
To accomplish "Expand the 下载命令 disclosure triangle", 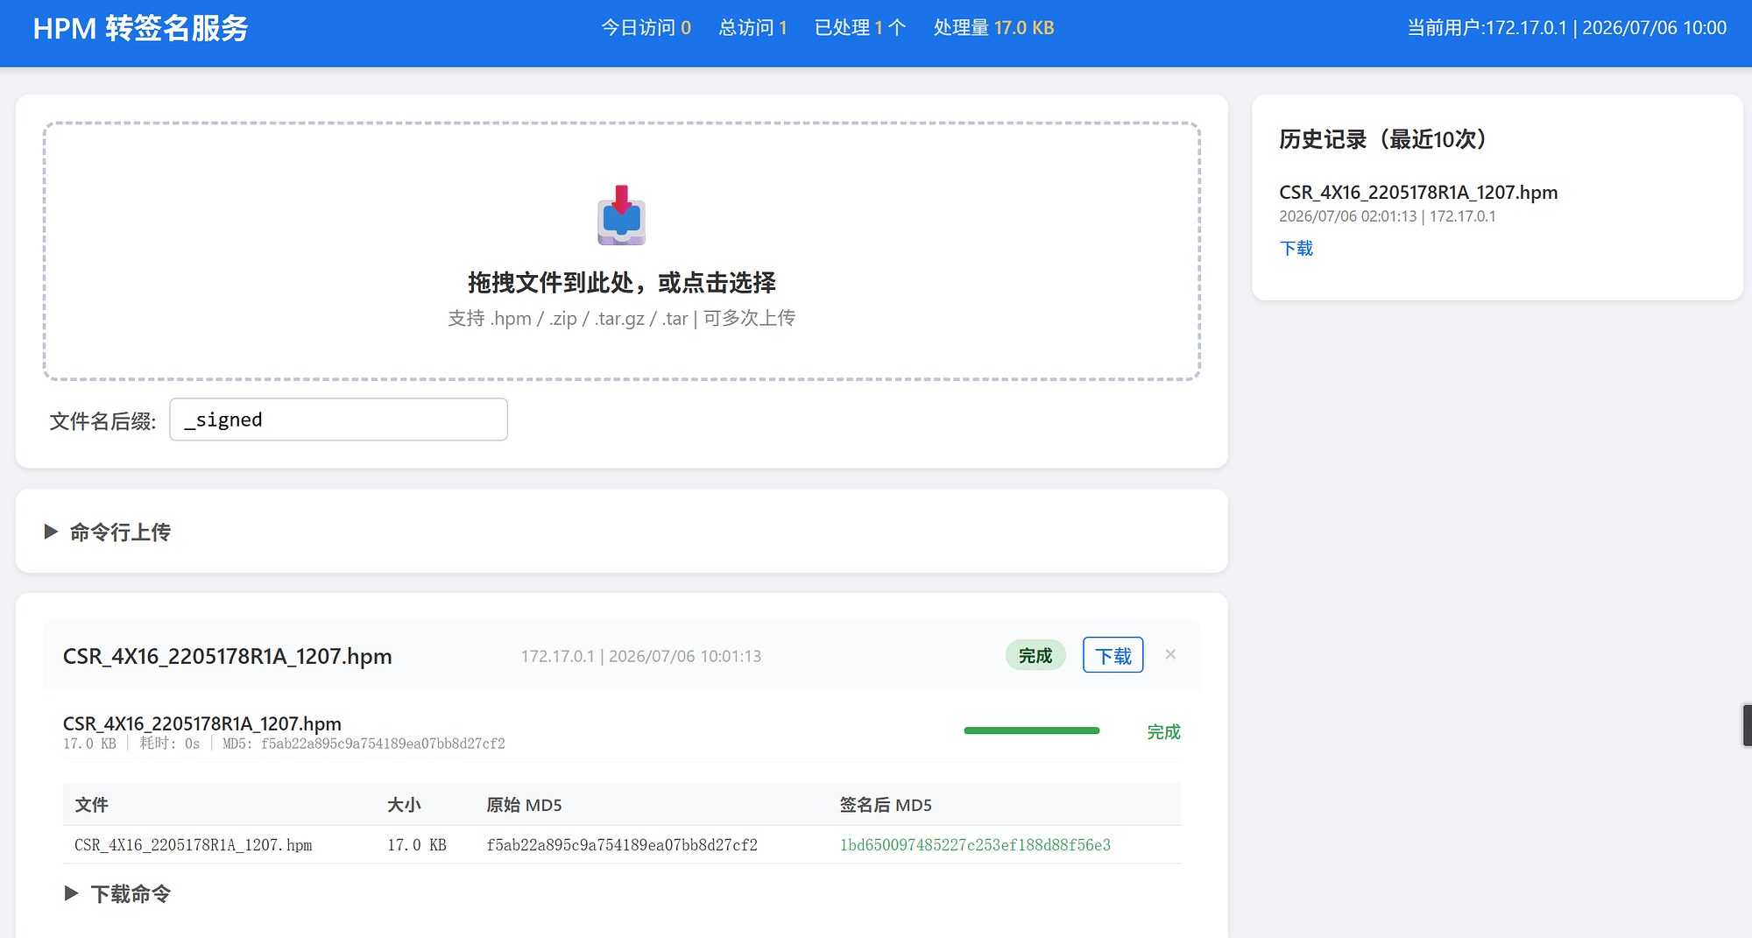I will [71, 893].
